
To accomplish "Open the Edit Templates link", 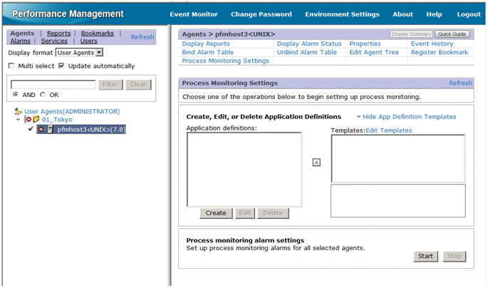I will pos(388,130).
